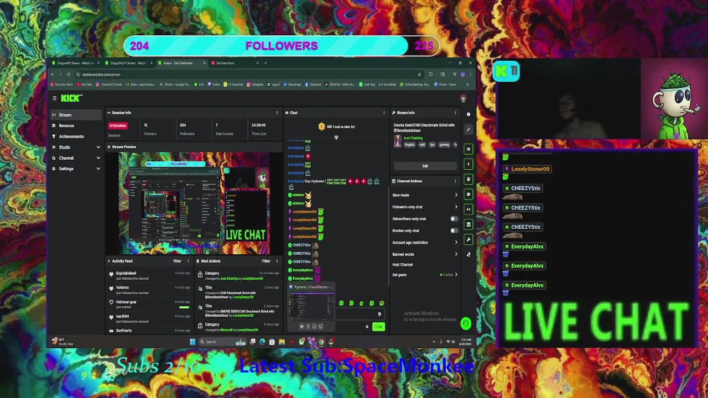
Task: Go back in browser history
Action: (x=53, y=75)
